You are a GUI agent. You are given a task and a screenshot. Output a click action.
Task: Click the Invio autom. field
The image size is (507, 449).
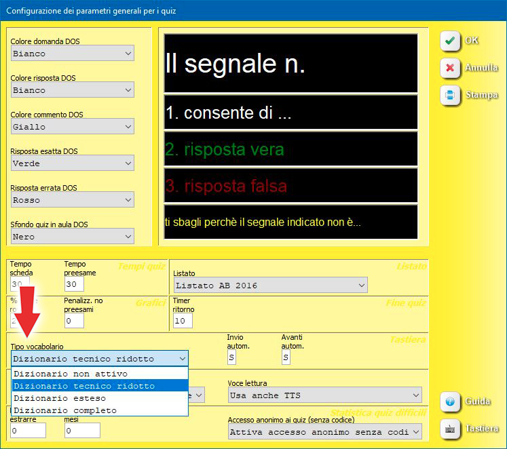231,357
